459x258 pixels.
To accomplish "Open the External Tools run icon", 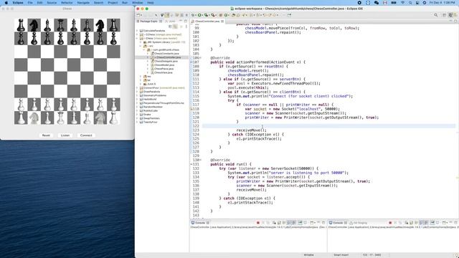I will pos(212,15).
